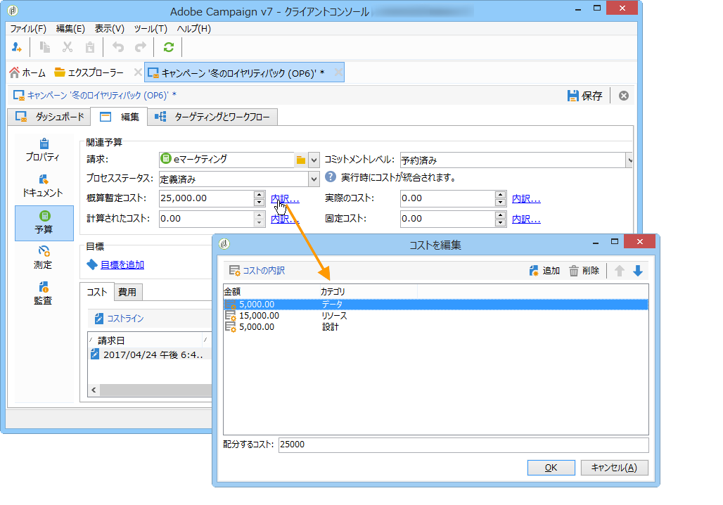Click the new-user toolbar icon
Image resolution: width=723 pixels, height=505 pixels.
(17, 47)
